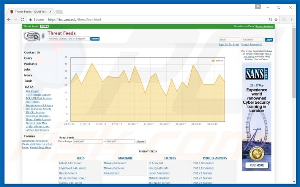Click the Log In button
This screenshot has width=300, height=187.
[269, 40]
